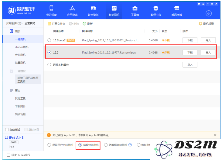This screenshot has width=222, height=160.
Task: Open the list menu icon in title bar
Action: click(203, 4)
